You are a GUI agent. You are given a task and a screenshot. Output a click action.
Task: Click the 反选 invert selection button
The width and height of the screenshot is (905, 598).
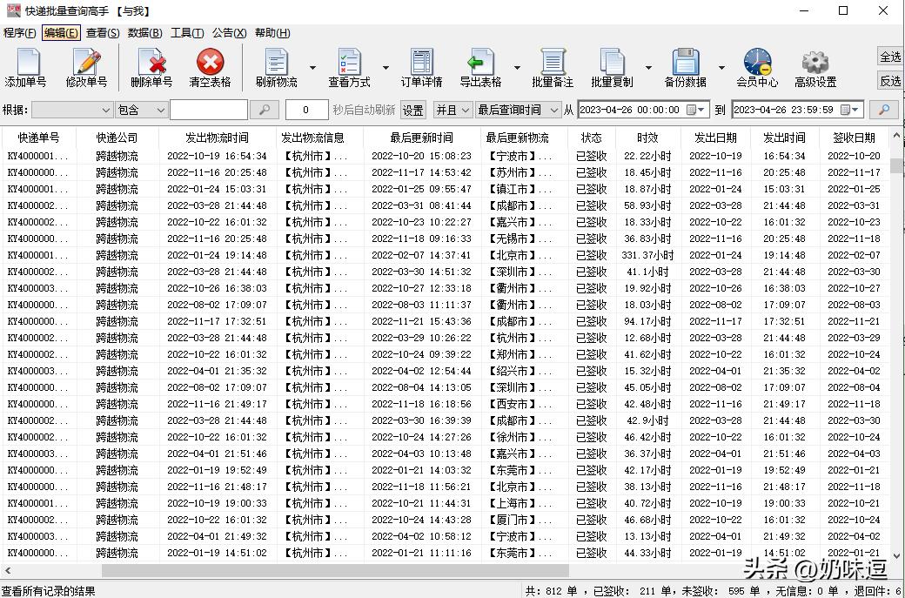(x=890, y=81)
